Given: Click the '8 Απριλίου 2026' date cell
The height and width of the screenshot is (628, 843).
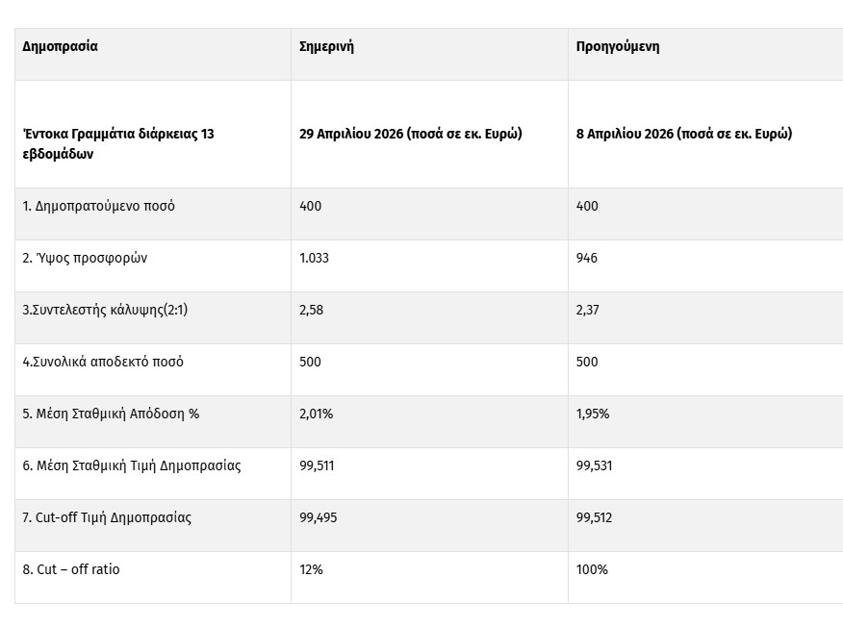Looking at the screenshot, I should (x=684, y=134).
